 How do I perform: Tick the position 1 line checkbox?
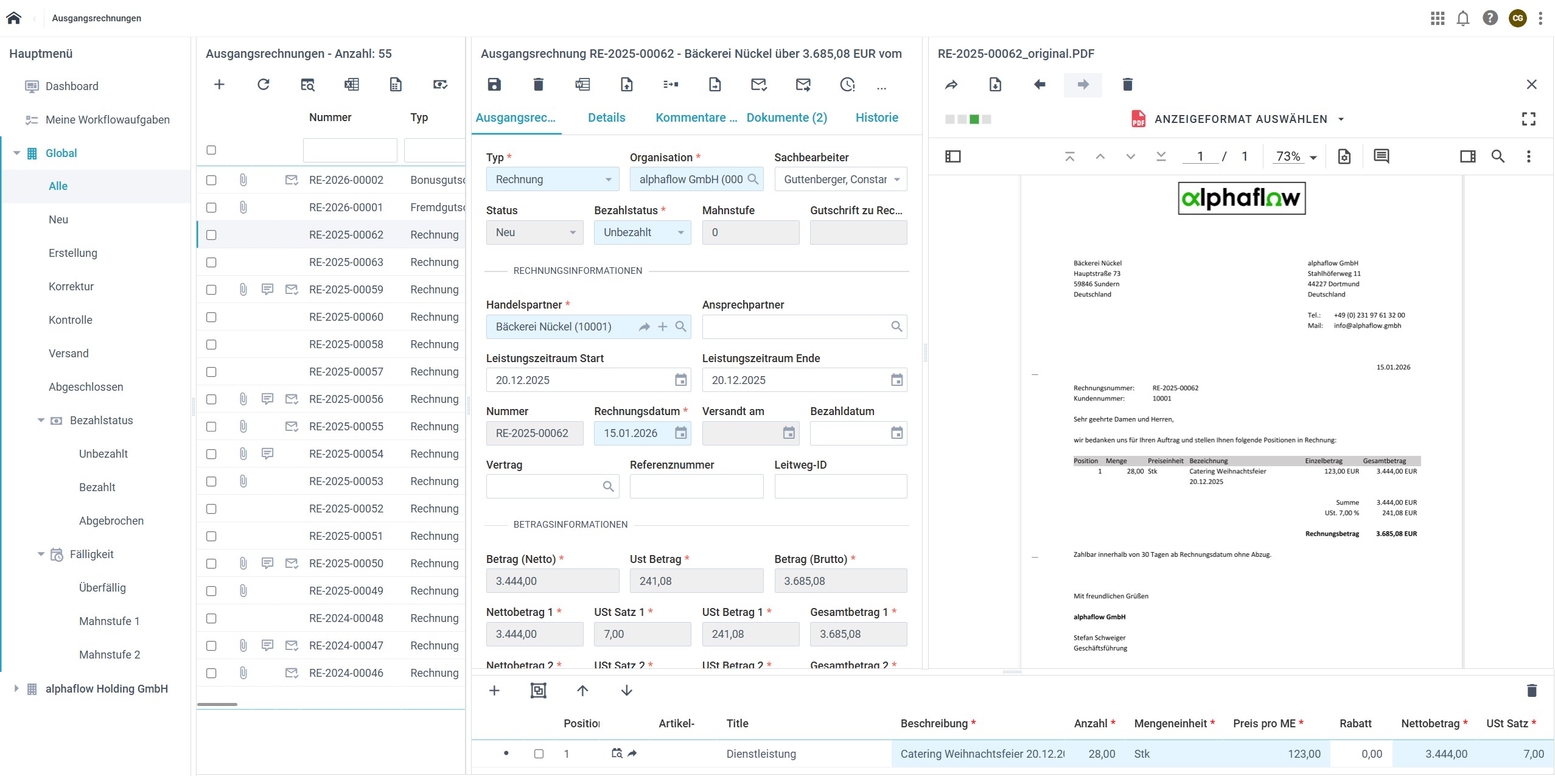pyautogui.click(x=539, y=754)
